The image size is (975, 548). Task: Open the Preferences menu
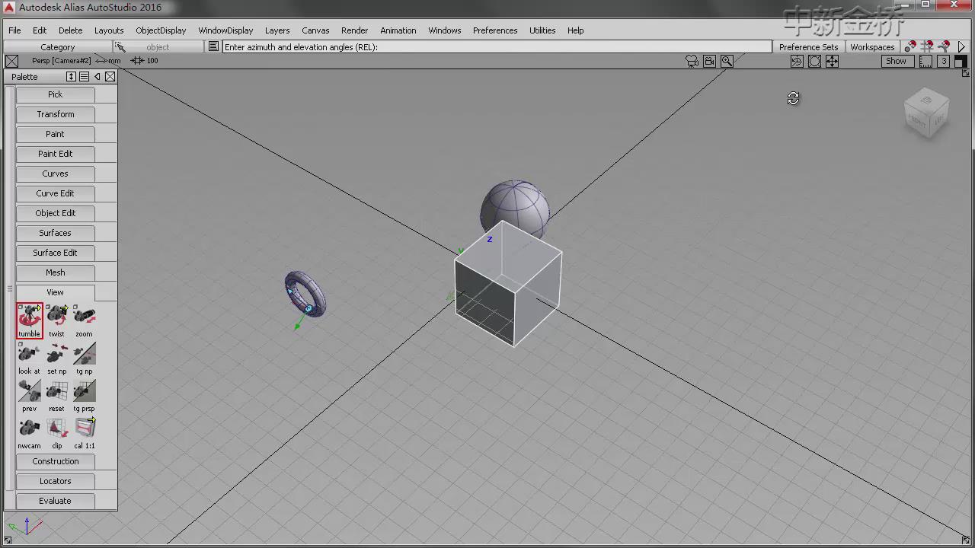[495, 30]
